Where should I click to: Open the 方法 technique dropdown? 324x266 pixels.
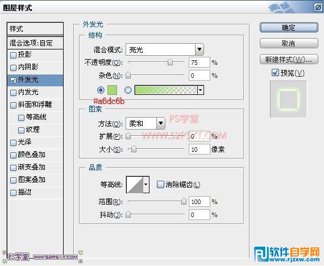pyautogui.click(x=146, y=123)
